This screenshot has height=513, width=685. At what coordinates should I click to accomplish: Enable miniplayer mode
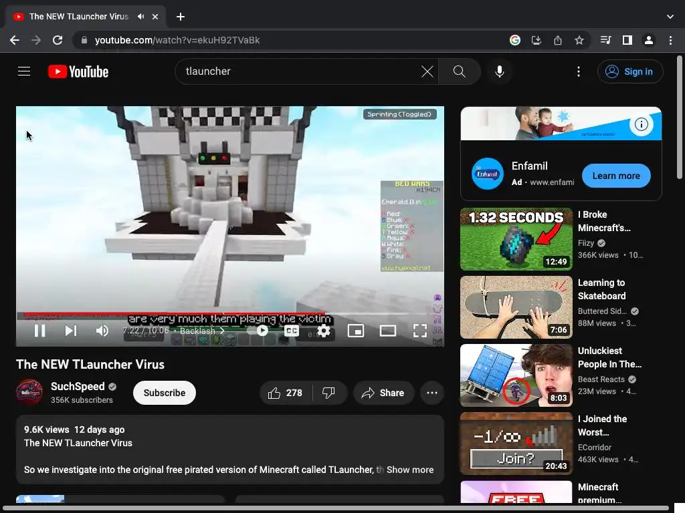[x=356, y=331]
